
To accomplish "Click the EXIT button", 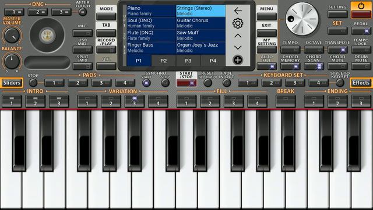I will point(267,33).
